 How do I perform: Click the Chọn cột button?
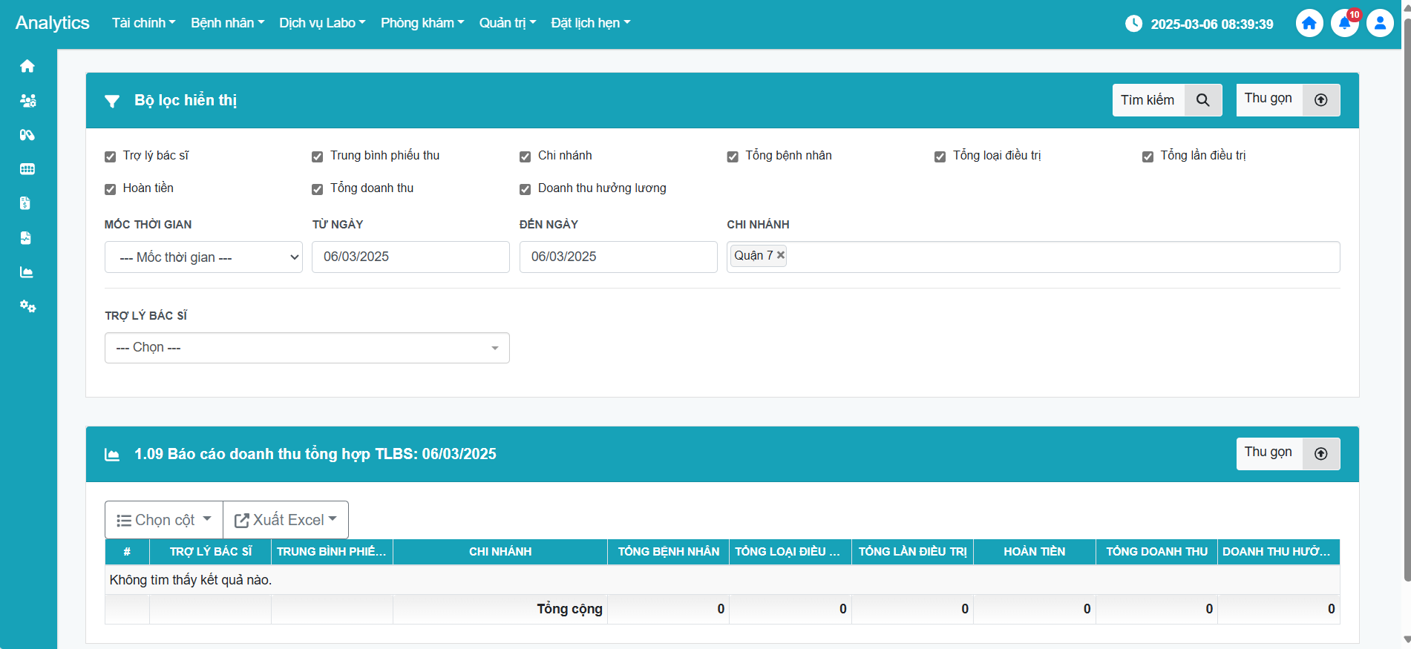(164, 520)
